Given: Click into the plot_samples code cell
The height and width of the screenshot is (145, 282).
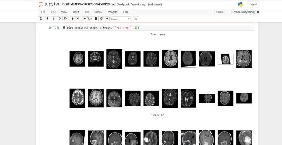Looking at the screenshot, I should [x=160, y=28].
